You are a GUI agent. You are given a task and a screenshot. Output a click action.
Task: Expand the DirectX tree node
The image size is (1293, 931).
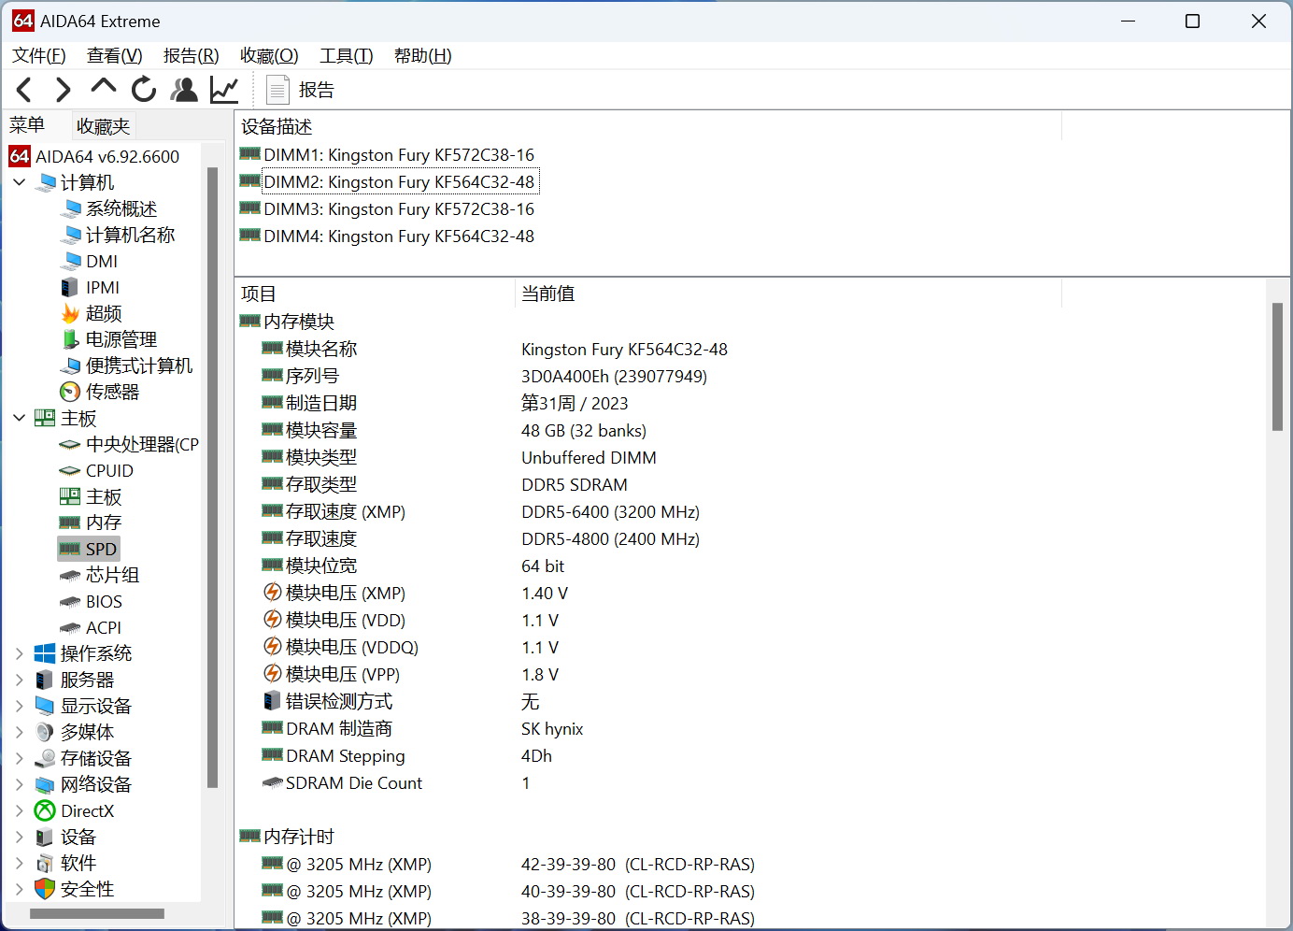click(x=20, y=810)
